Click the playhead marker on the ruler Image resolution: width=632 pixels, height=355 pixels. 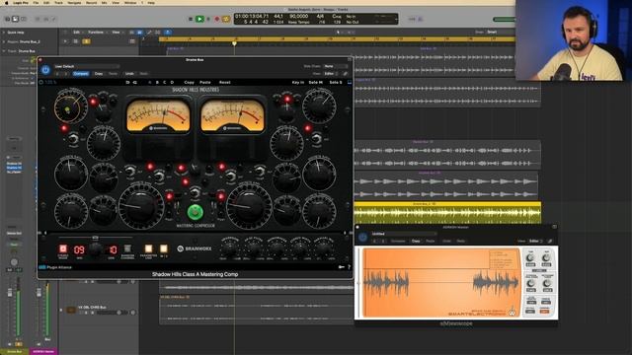(x=234, y=42)
